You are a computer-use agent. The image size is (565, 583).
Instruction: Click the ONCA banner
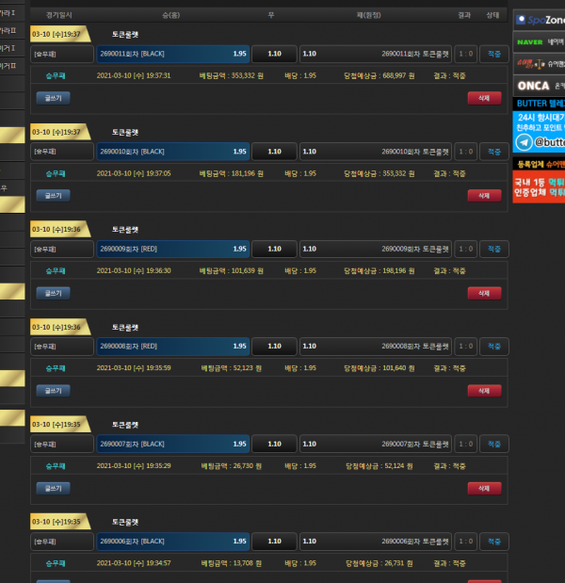tap(539, 86)
